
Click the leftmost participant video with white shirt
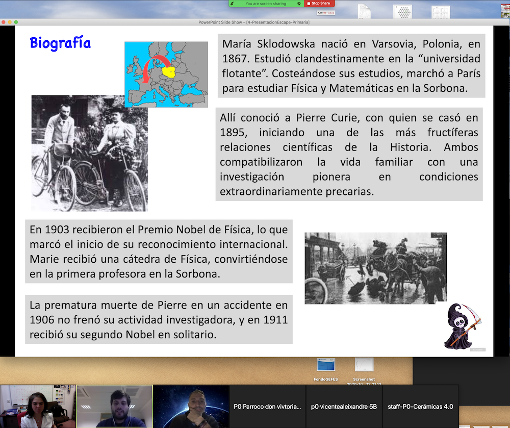(x=38, y=407)
